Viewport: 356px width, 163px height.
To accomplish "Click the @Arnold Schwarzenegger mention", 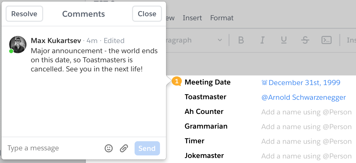I will [x=304, y=97].
